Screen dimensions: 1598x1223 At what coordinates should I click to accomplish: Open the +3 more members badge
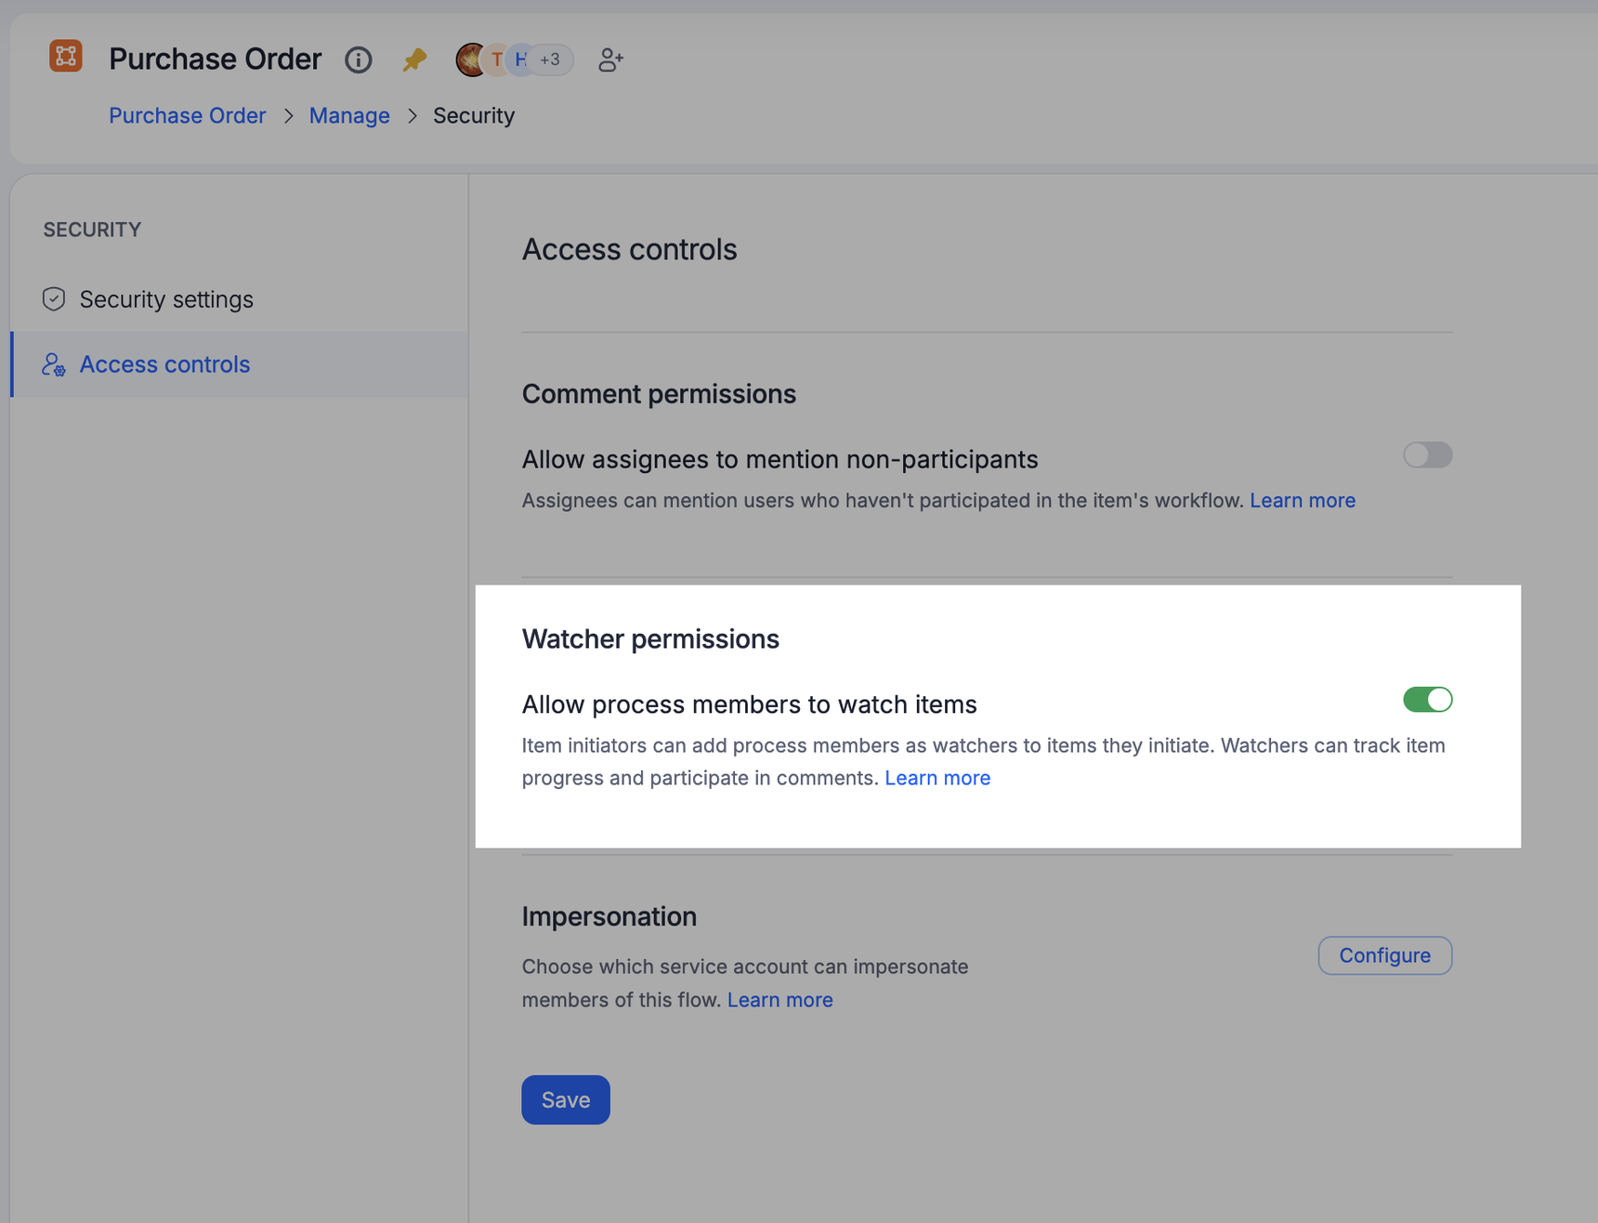click(x=551, y=59)
